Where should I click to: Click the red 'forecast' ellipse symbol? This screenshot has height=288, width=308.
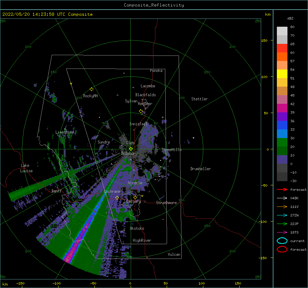pos(282,249)
